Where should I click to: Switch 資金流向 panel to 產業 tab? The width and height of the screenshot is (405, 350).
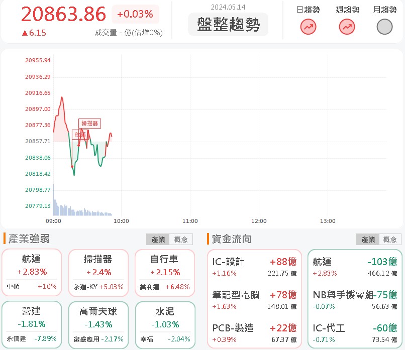tap(368, 239)
